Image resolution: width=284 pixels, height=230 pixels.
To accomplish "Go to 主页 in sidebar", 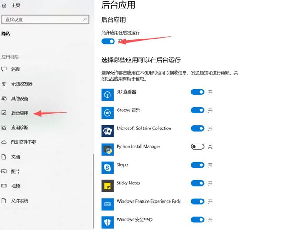I will 16,5.
